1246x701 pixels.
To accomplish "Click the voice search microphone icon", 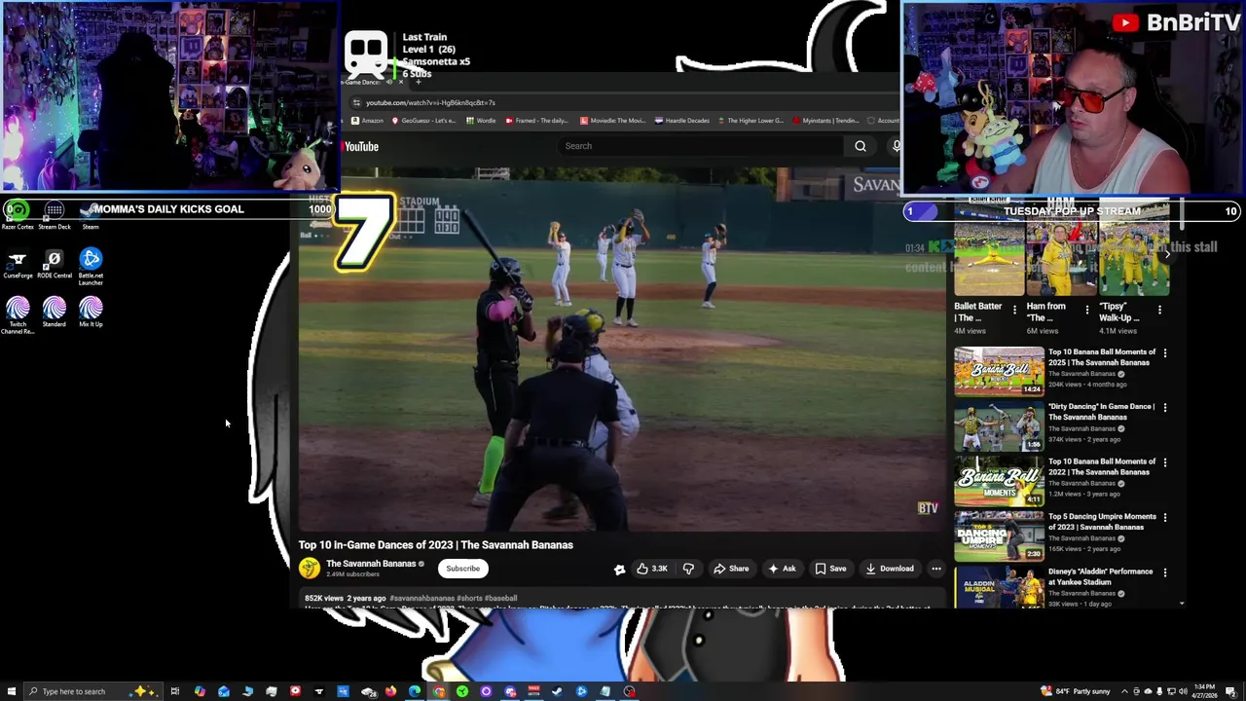I will point(897,146).
